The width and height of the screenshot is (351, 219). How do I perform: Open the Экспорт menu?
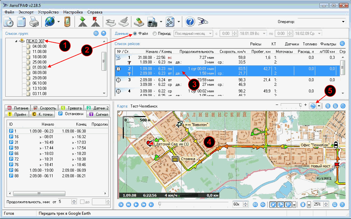tap(26, 12)
